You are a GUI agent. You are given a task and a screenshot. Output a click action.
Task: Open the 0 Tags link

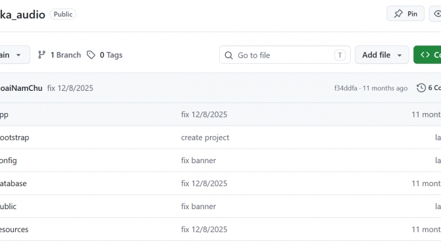point(105,55)
